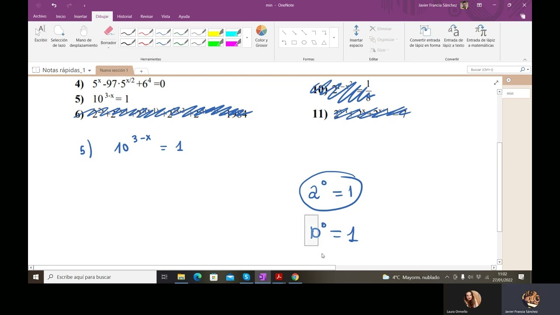
Task: Switch to the Inicio tab
Action: 61,17
